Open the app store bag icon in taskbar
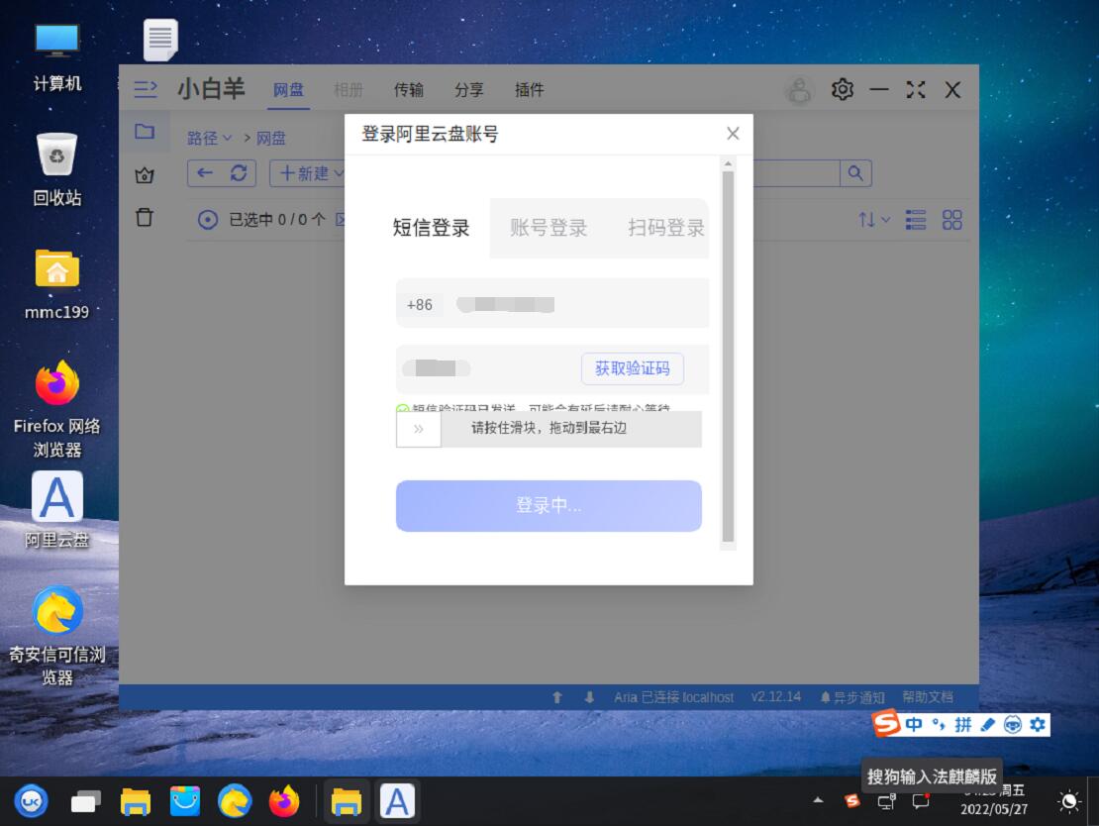The image size is (1099, 826). tap(185, 801)
